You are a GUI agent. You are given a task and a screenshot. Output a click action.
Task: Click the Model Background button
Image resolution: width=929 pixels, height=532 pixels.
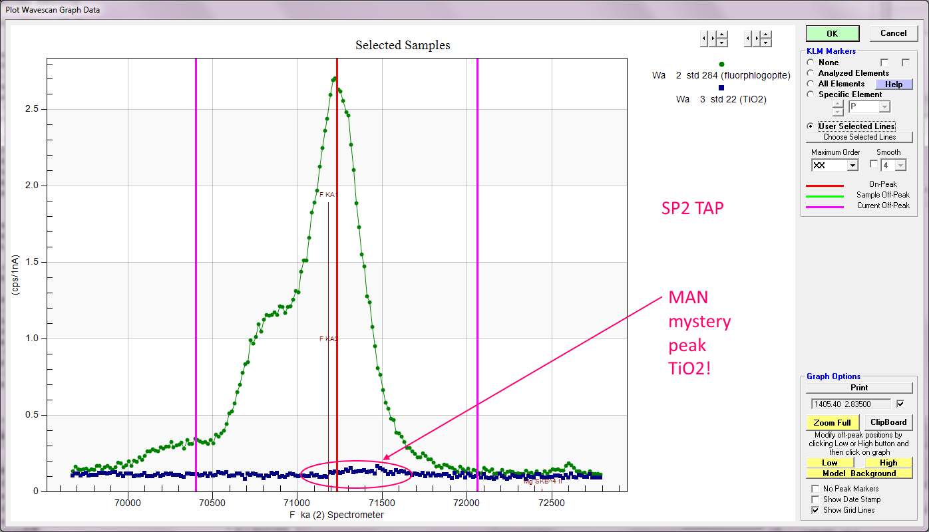tap(859, 473)
